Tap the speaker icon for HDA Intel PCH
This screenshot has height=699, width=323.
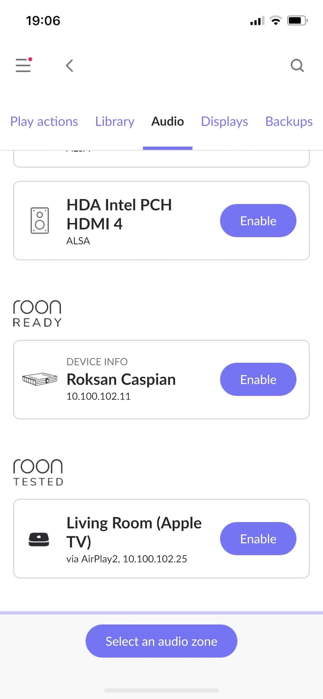point(40,221)
